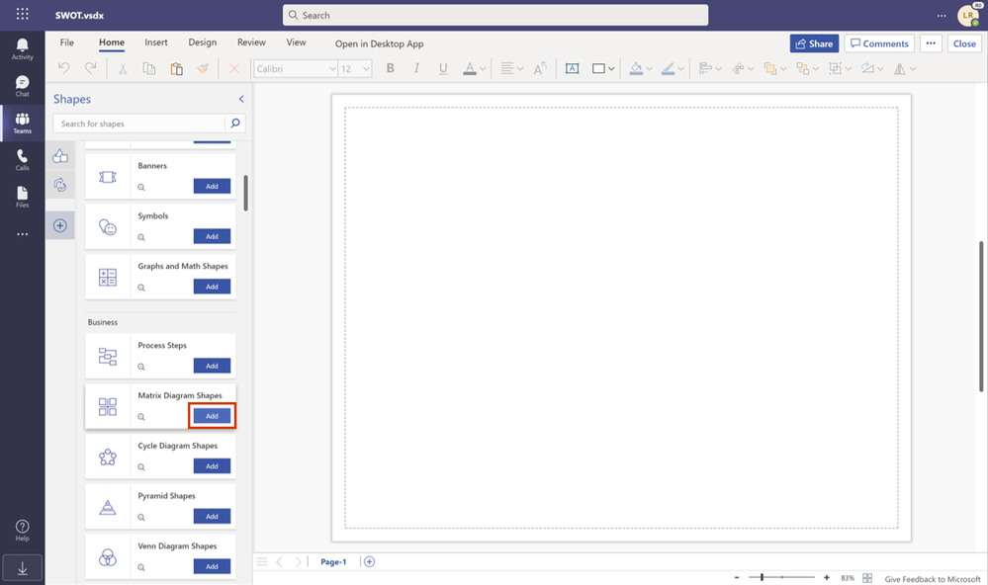This screenshot has height=585, width=988.
Task: Toggle fit page to window
Action: tap(867, 578)
